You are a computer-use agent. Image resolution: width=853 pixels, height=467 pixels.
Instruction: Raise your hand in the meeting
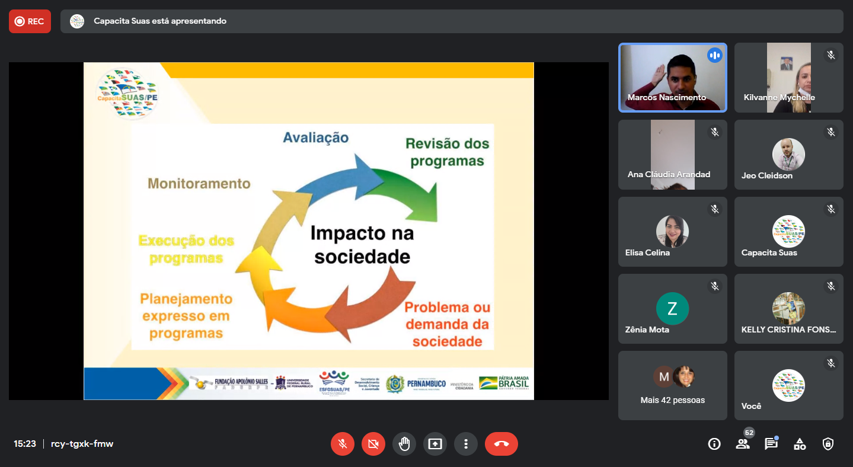[404, 443]
